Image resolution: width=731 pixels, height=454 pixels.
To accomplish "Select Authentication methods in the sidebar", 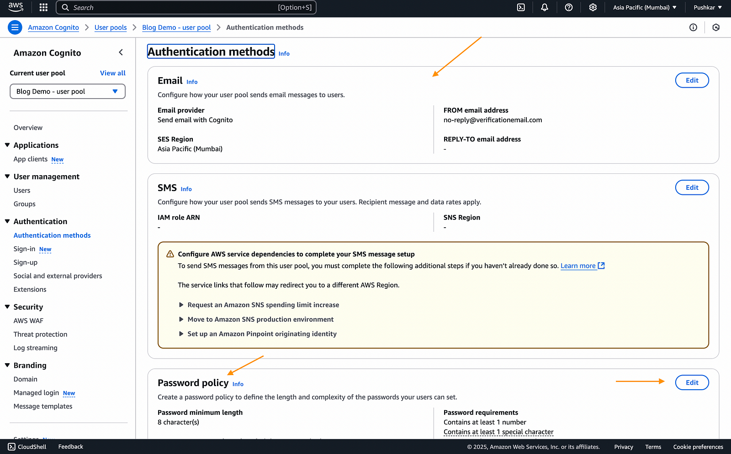I will 52,235.
